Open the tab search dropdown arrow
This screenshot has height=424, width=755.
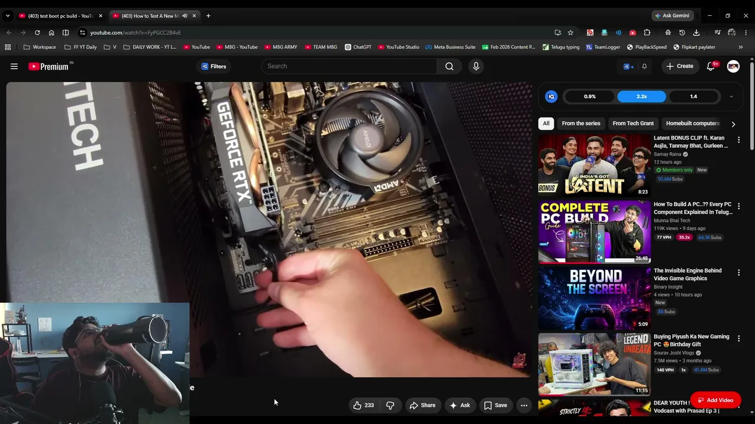[x=8, y=16]
